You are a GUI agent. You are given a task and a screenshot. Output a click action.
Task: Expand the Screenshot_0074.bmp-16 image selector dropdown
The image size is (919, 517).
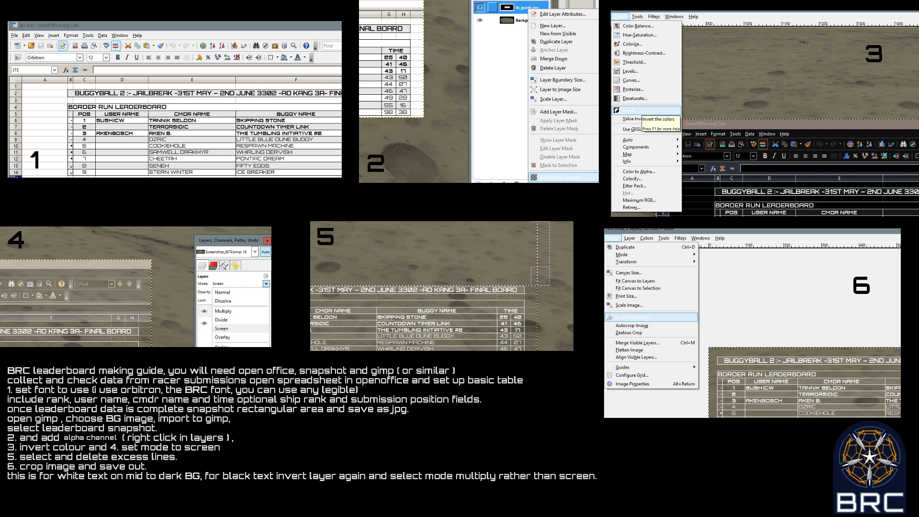point(255,252)
